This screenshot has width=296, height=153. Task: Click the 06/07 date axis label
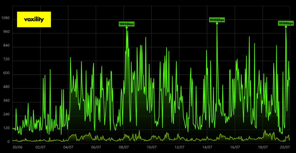pos(96,147)
